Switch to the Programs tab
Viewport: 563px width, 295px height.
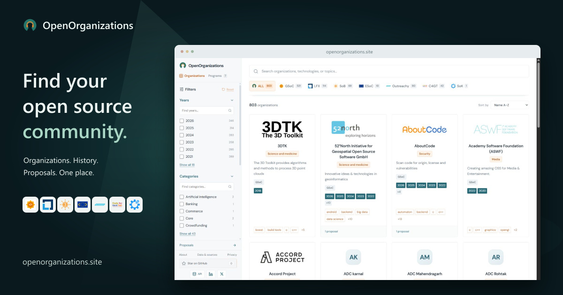click(218, 76)
